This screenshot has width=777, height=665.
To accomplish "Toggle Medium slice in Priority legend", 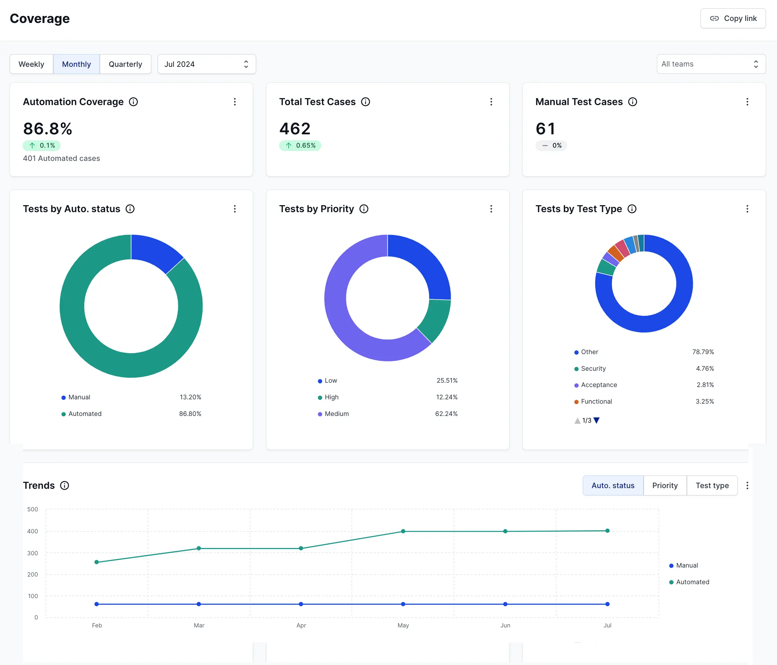I will 336,414.
